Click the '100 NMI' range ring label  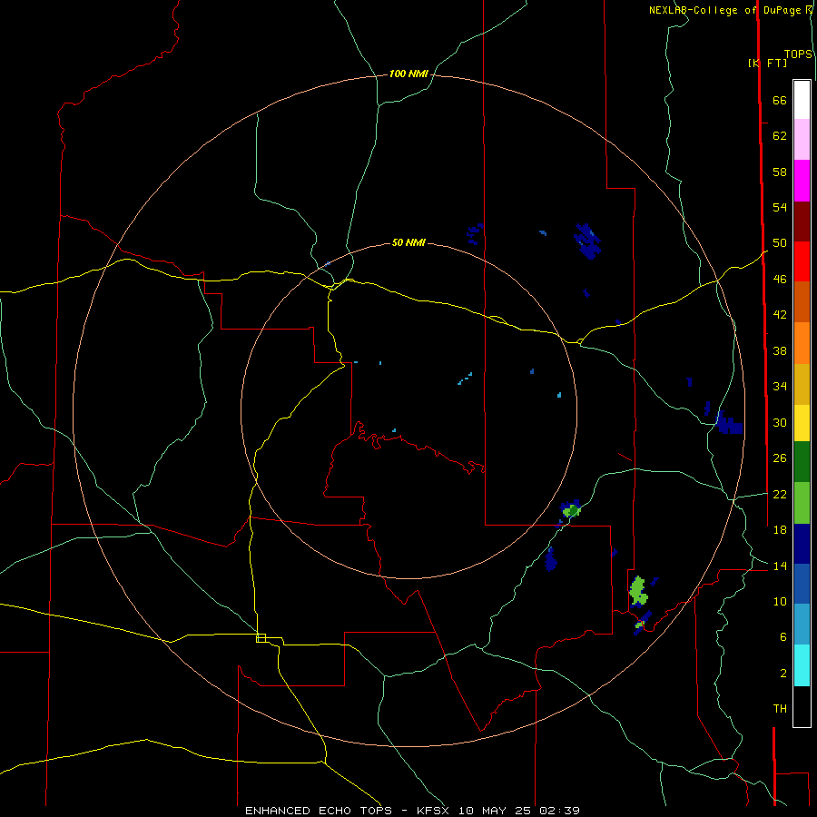(x=408, y=74)
